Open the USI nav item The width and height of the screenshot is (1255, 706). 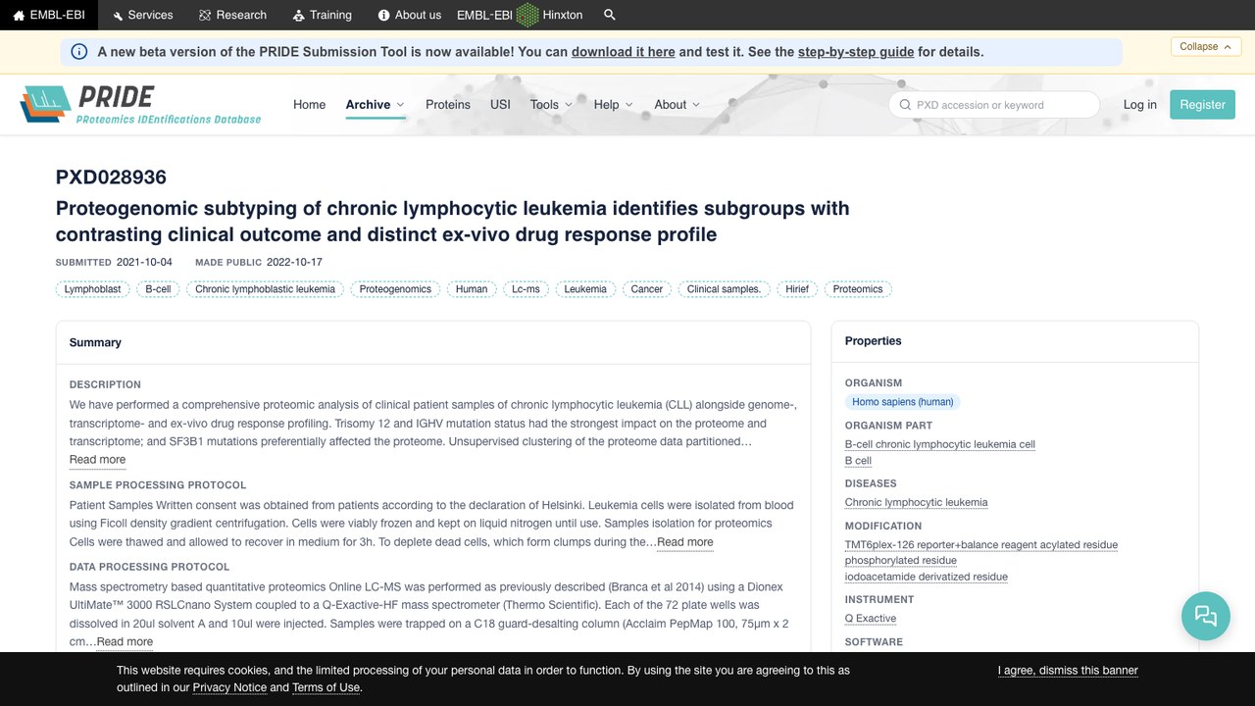point(500,105)
